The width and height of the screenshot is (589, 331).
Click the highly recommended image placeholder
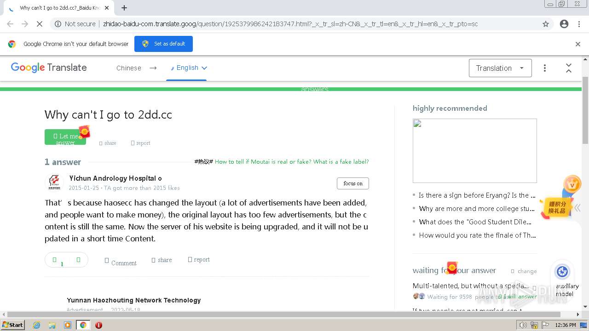coord(475,151)
